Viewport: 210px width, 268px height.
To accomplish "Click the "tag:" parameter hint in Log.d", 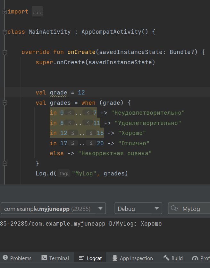I will point(64,174).
